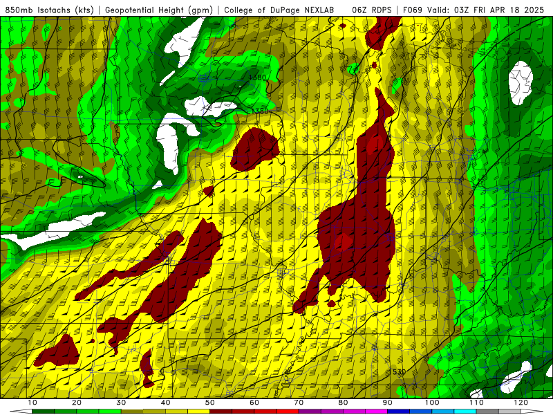Image resolution: width=553 pixels, height=415 pixels.
Task: Pick the darkest green swatch starting at 10
Action: pyautogui.click(x=43, y=412)
